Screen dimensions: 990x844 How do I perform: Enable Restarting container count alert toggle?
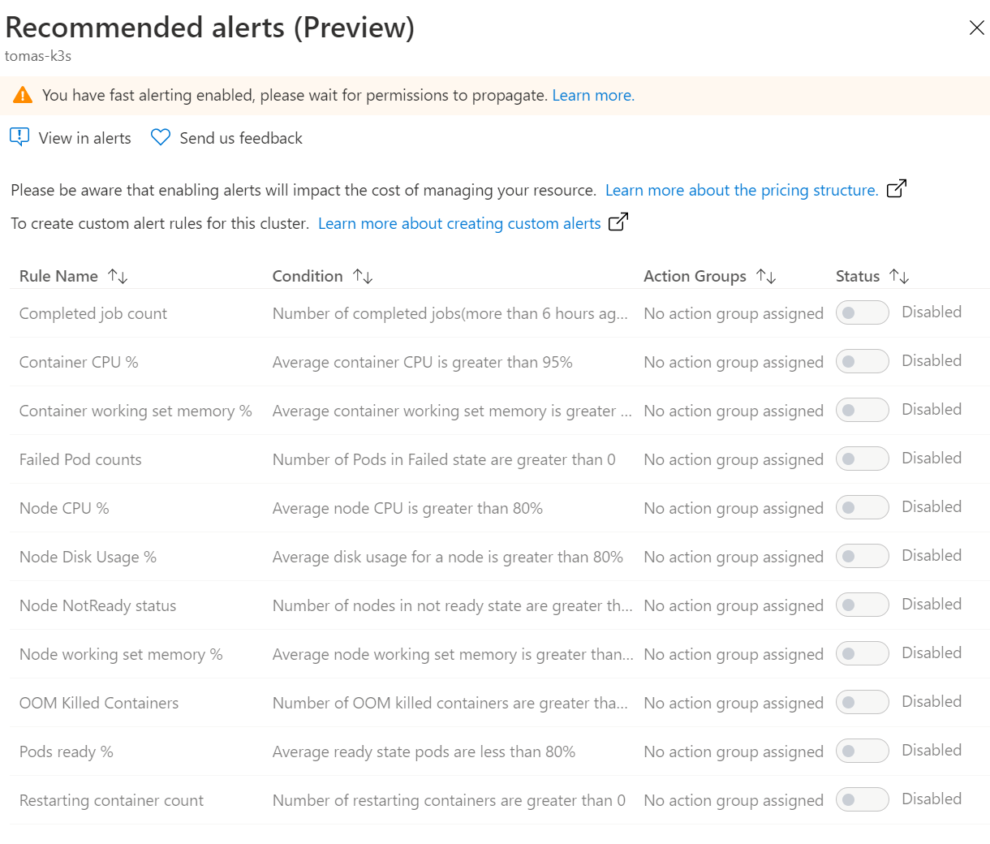862,799
